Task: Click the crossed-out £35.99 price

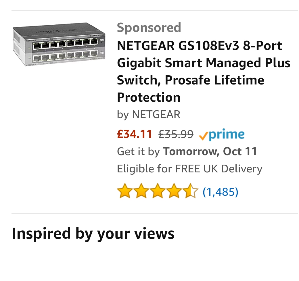Action: point(176,134)
